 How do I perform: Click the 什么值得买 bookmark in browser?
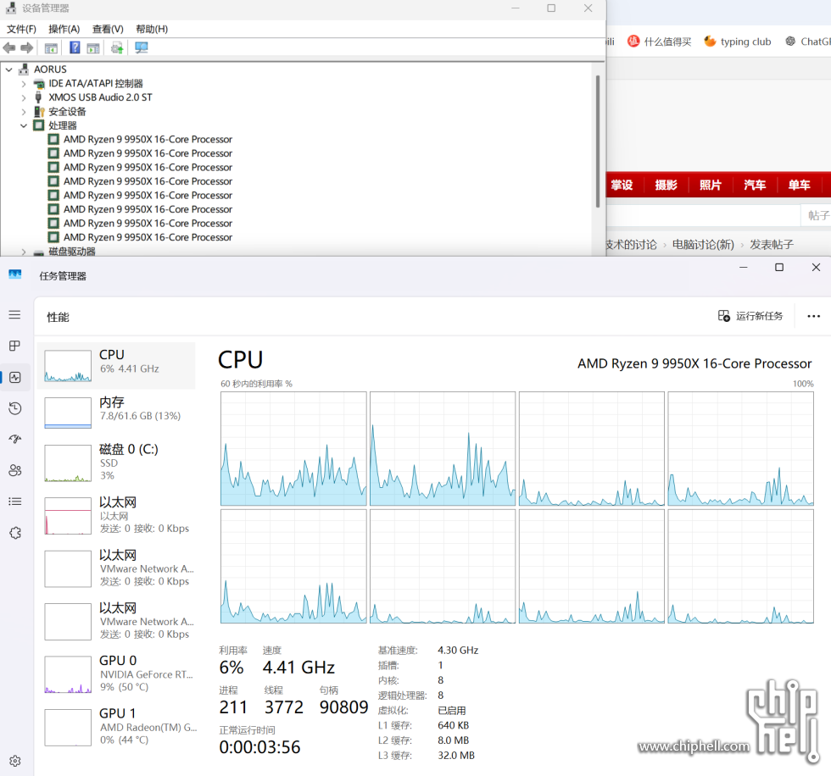[x=660, y=42]
